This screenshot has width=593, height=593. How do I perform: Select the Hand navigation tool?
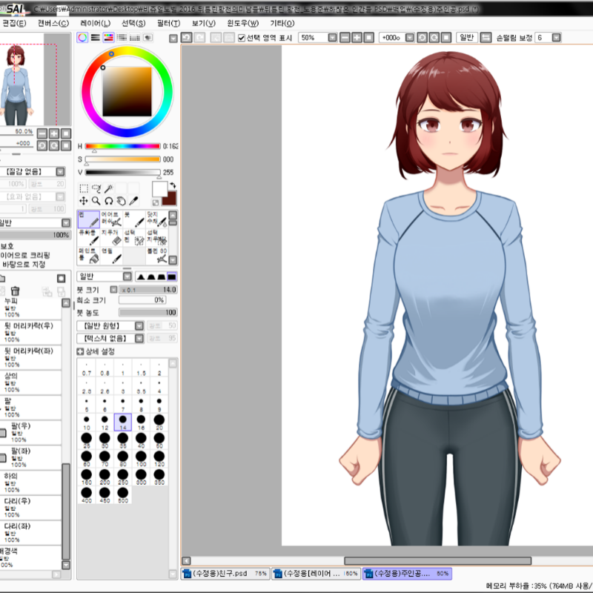click(x=122, y=200)
